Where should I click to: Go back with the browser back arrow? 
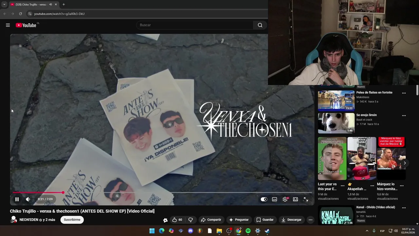pos(5,14)
